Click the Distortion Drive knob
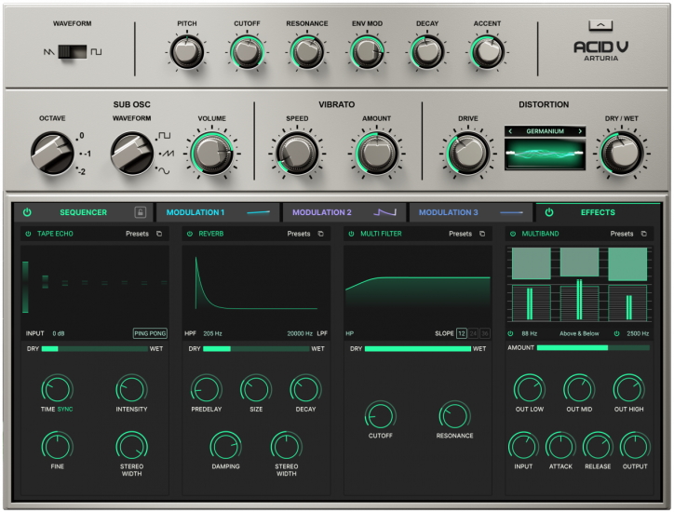 468,154
